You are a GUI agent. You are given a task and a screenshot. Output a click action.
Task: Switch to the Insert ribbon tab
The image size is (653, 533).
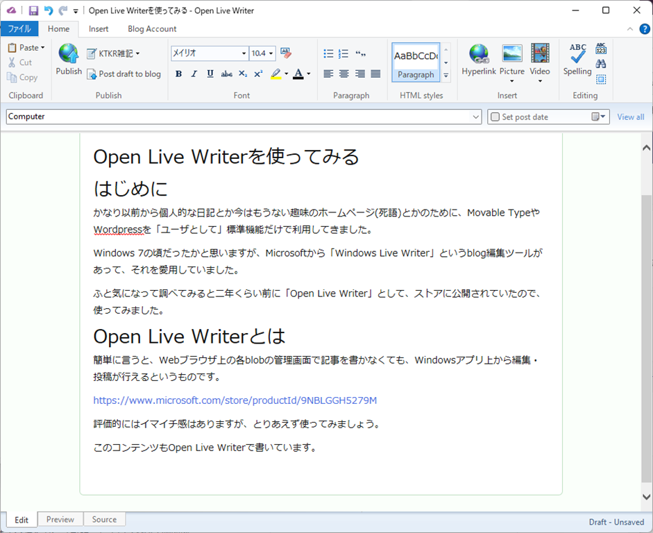[x=99, y=28]
